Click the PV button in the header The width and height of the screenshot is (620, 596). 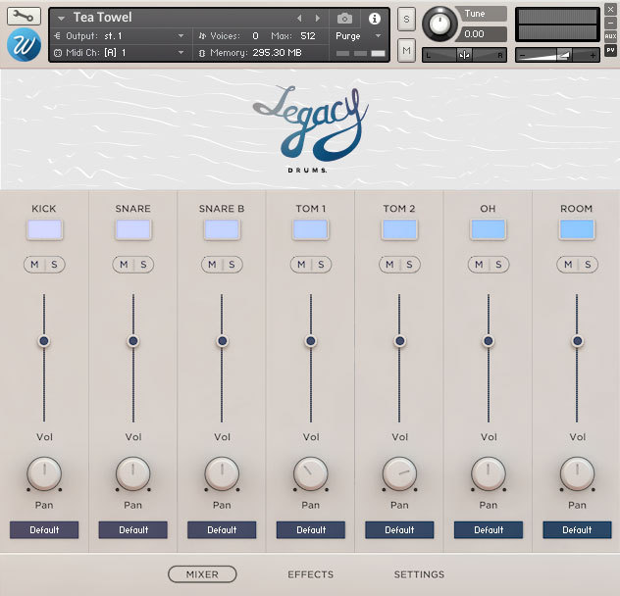click(x=610, y=49)
